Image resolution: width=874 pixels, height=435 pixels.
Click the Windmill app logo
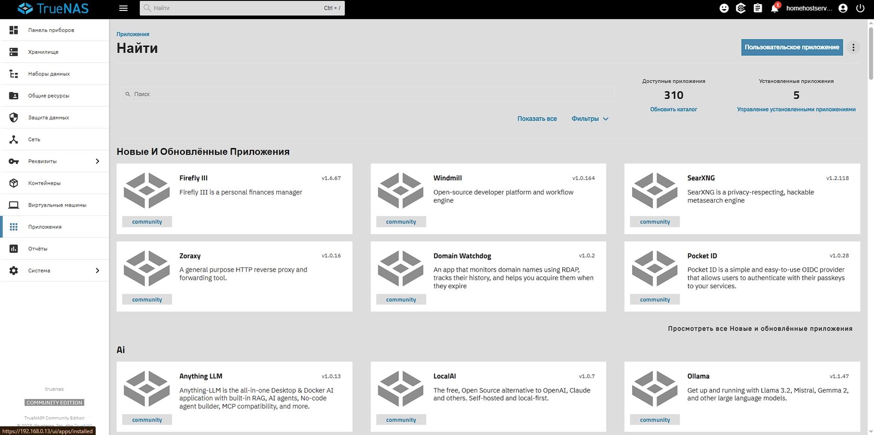click(x=401, y=190)
